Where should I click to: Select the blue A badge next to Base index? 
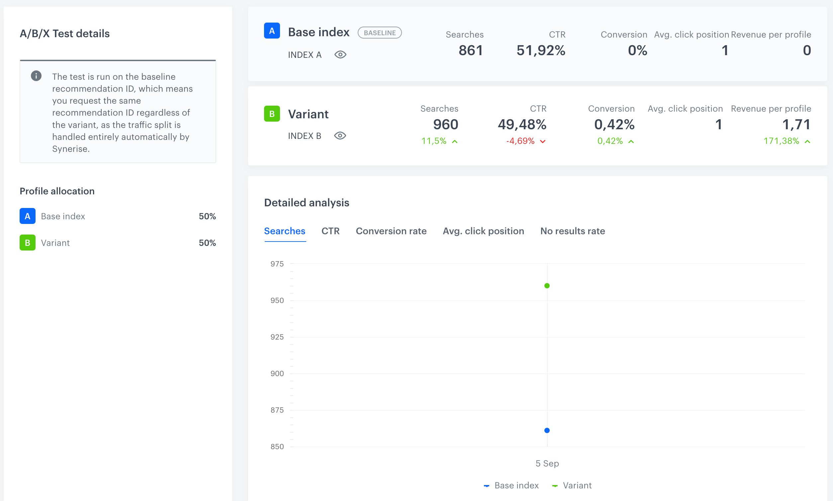point(272,31)
